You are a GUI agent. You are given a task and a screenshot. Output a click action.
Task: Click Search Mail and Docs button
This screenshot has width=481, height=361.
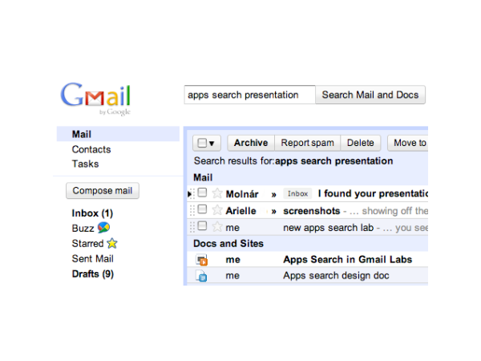point(370,95)
